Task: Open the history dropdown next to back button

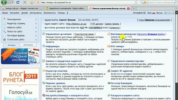Action: point(13,2)
